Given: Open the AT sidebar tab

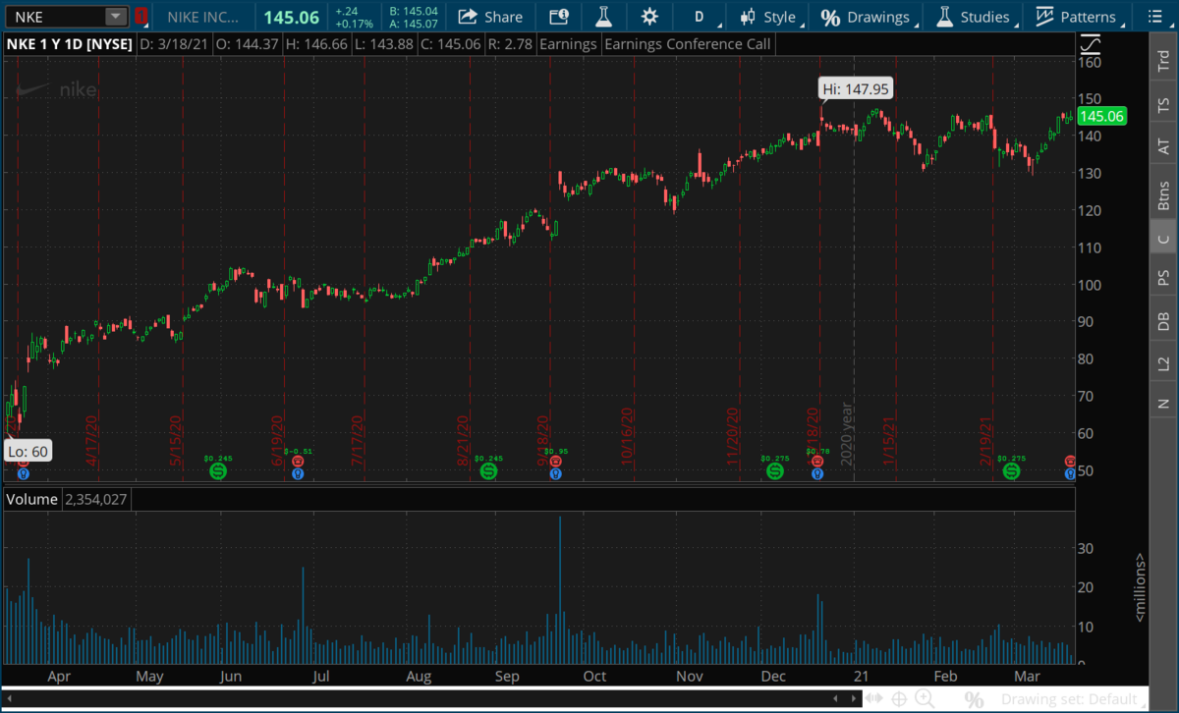Looking at the screenshot, I should coord(1164,146).
